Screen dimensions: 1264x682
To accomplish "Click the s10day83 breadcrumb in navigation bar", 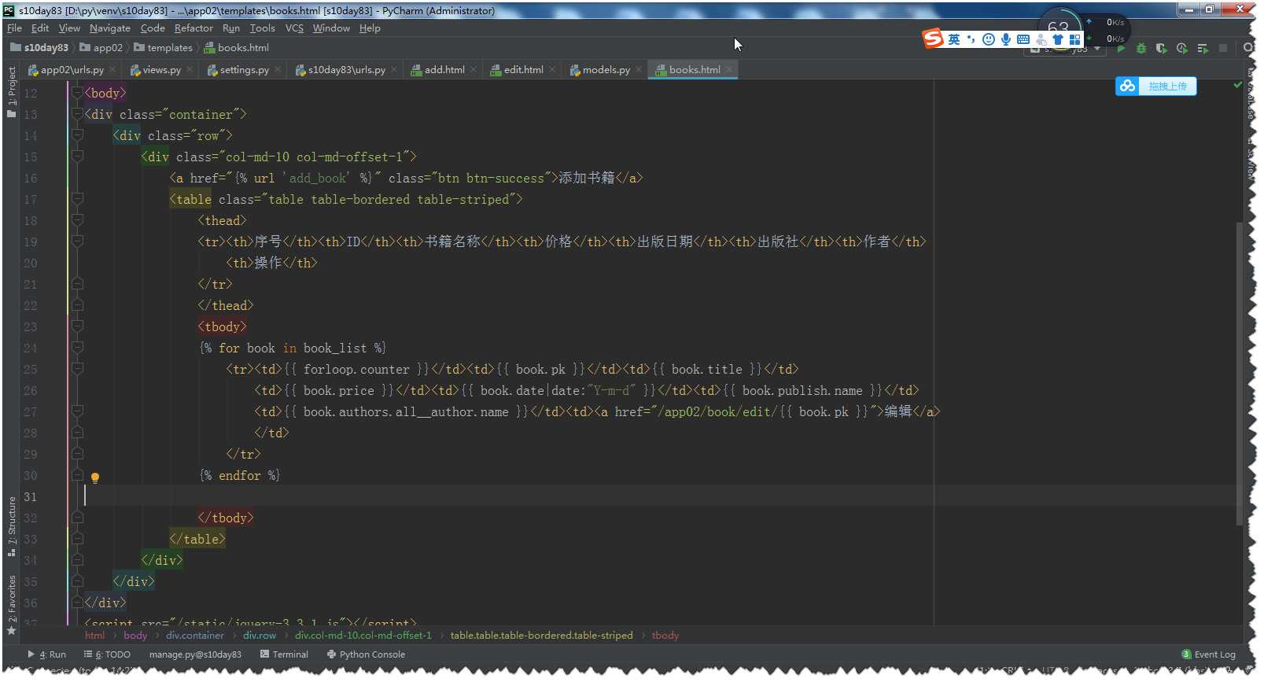I will pyautogui.click(x=39, y=48).
